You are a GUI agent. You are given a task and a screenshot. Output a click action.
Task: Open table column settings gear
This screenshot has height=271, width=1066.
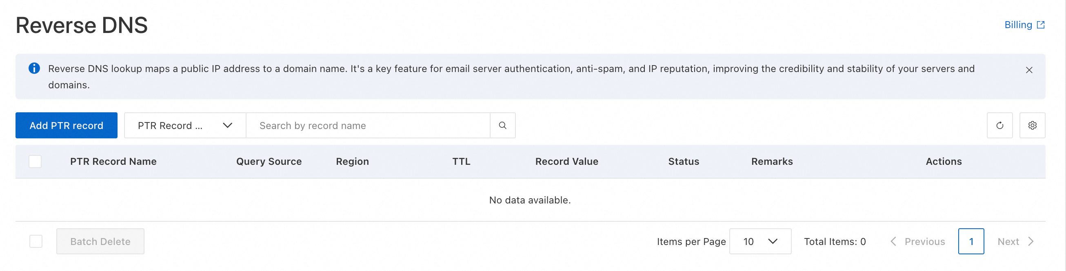(x=1032, y=125)
